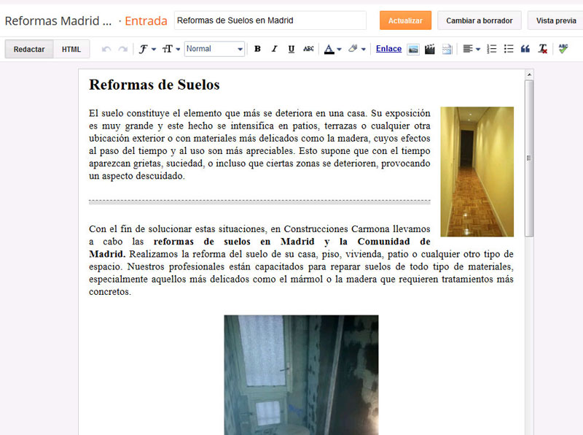Expand the text alignment dropdown
Viewport: 583px width, 435px height.
[x=471, y=49]
